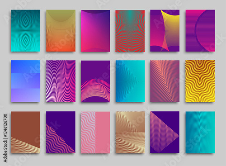Choose the yellow and brown wavy cover

coord(200,81)
